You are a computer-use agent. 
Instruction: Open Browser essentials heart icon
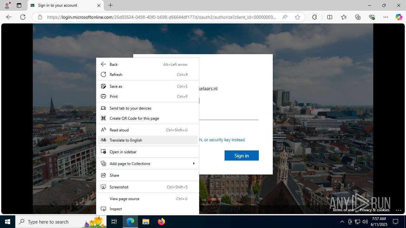pos(372,17)
